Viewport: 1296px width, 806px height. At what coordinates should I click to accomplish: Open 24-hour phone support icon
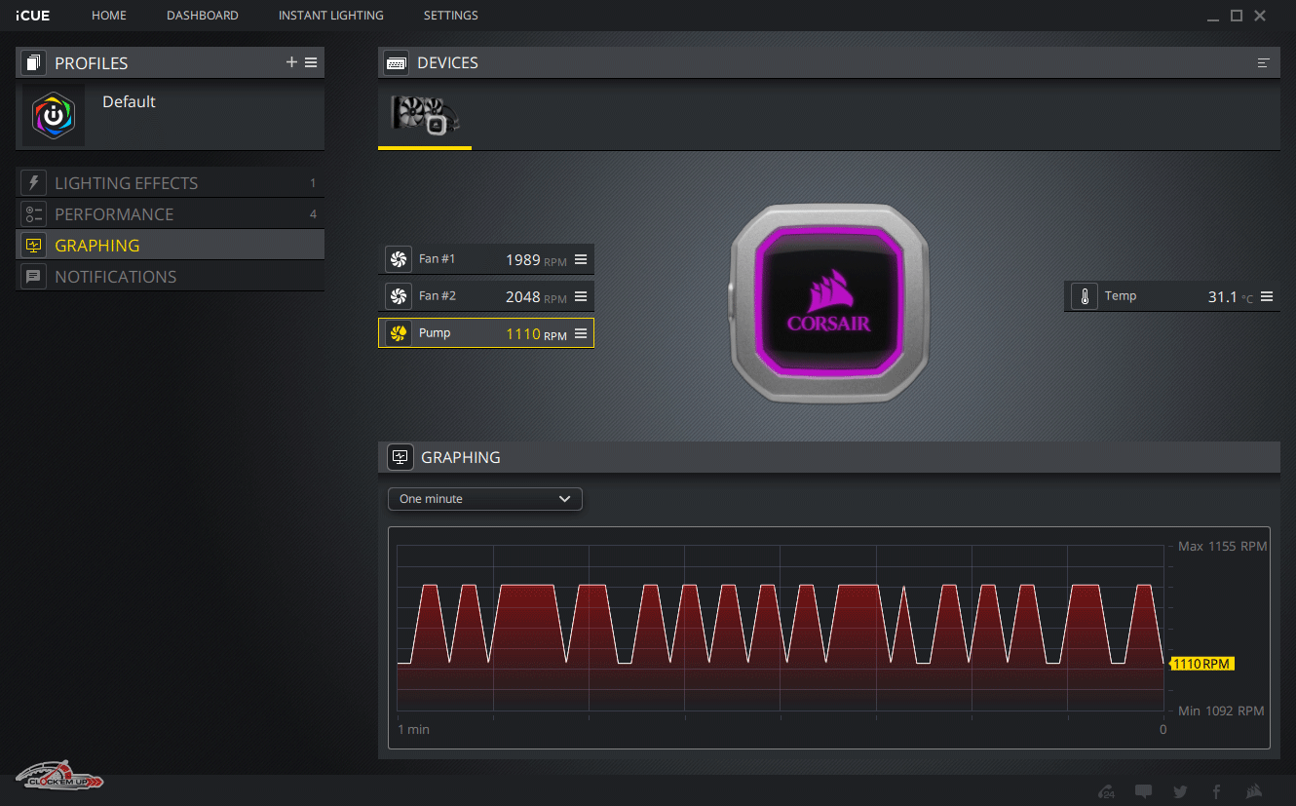coord(1106,791)
